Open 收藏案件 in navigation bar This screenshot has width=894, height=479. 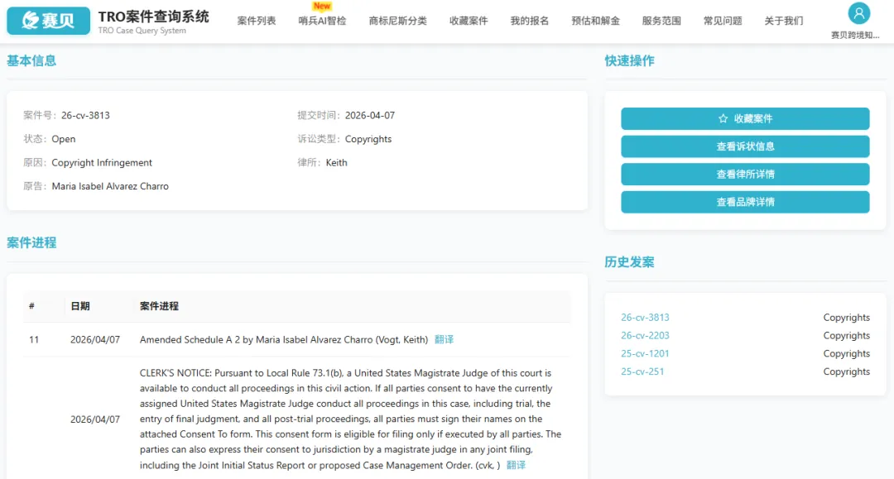click(x=468, y=21)
